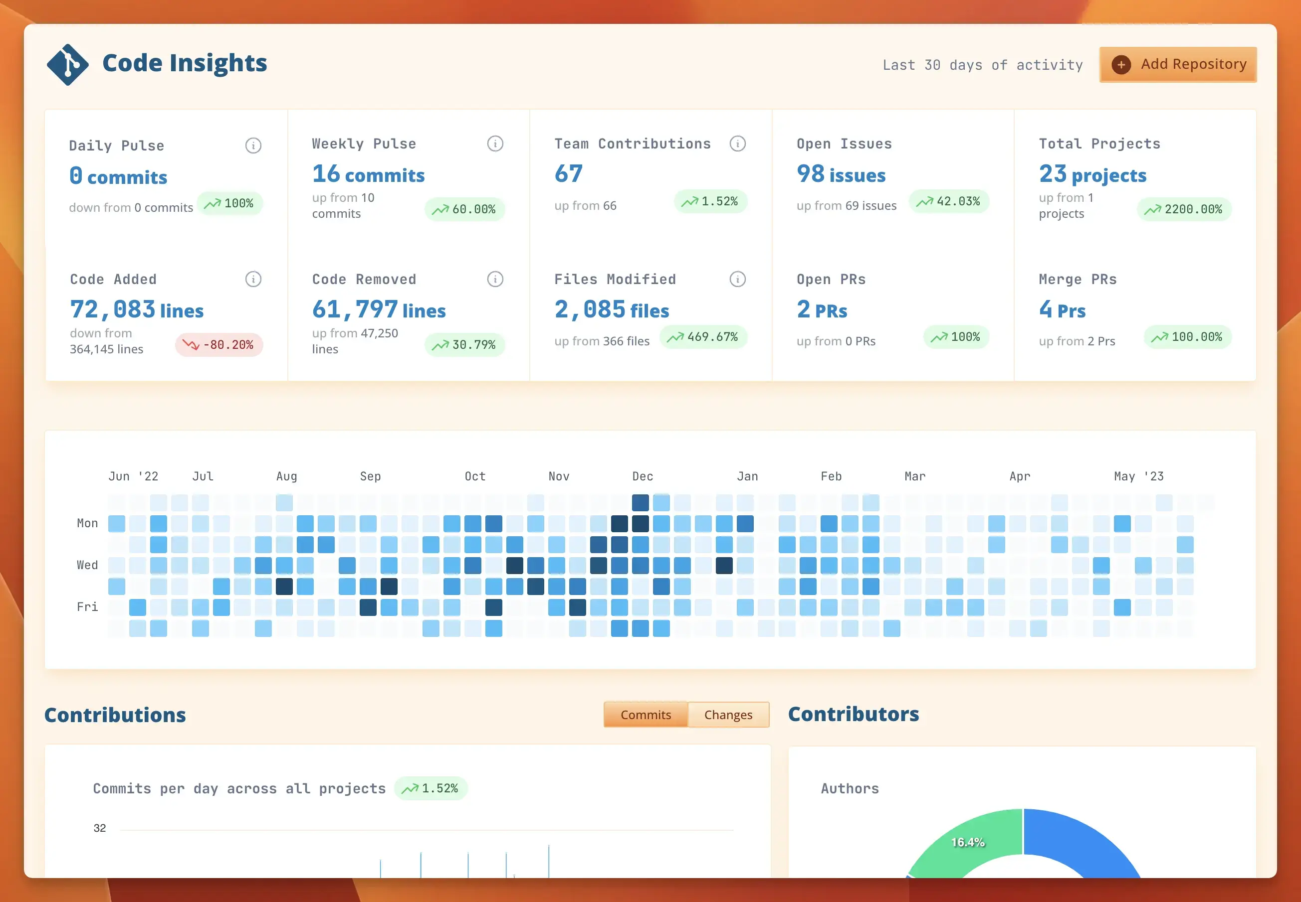1301x902 pixels.
Task: Click the 'Wed' heatmap row label
Action: [87, 565]
